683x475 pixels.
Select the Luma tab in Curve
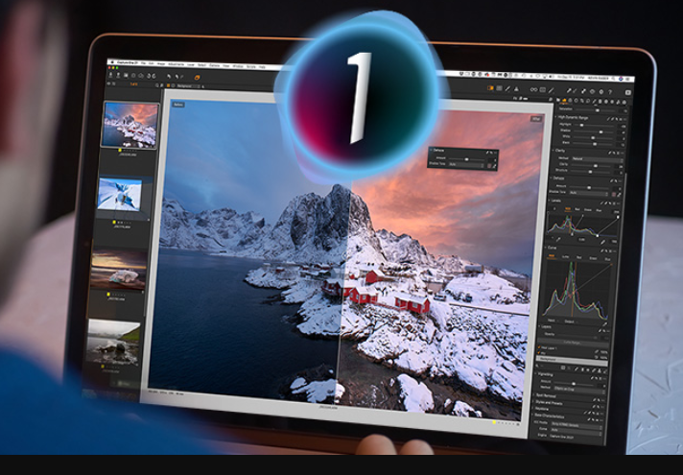pyautogui.click(x=565, y=256)
